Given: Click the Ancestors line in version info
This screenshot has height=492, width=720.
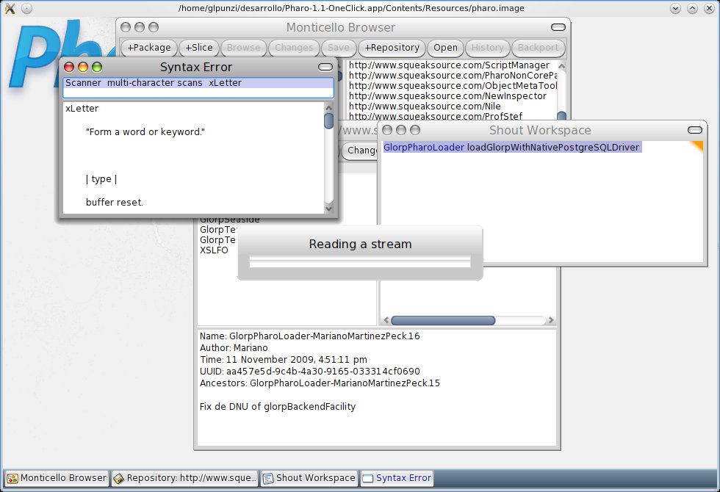Looking at the screenshot, I should tap(320, 383).
